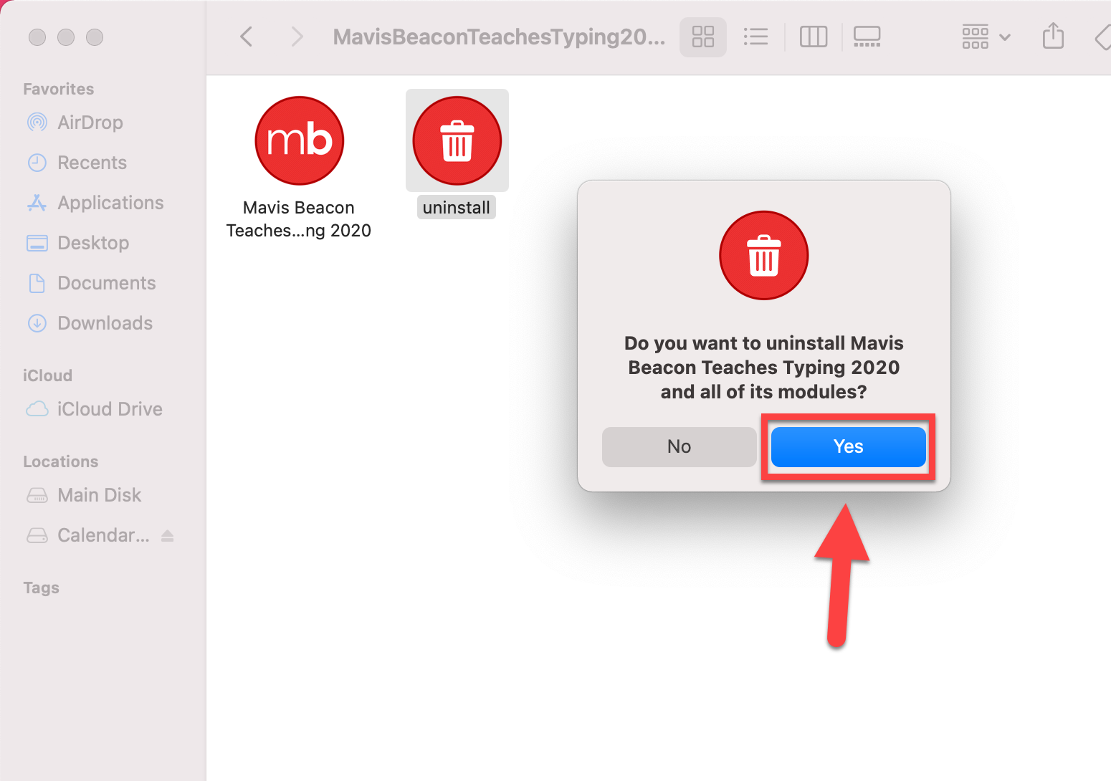The height and width of the screenshot is (781, 1111).
Task: Open Desktop in the sidebar
Action: (x=78, y=243)
